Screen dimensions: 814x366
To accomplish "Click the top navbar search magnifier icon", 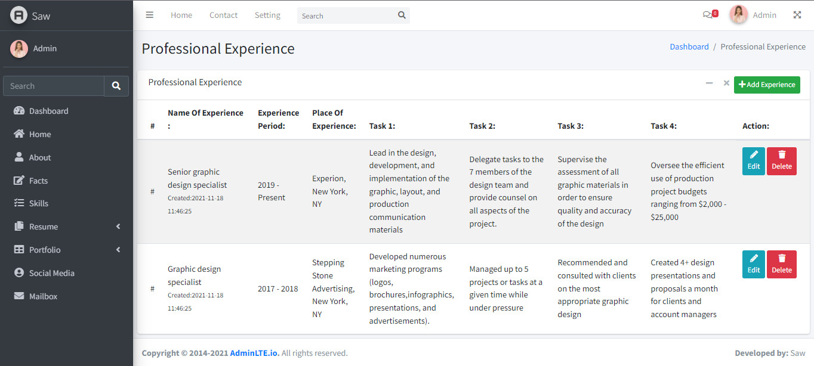I will coord(402,15).
